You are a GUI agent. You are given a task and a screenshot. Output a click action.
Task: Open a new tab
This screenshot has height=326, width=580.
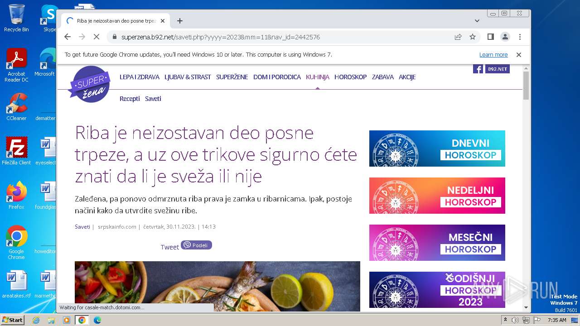pos(180,21)
